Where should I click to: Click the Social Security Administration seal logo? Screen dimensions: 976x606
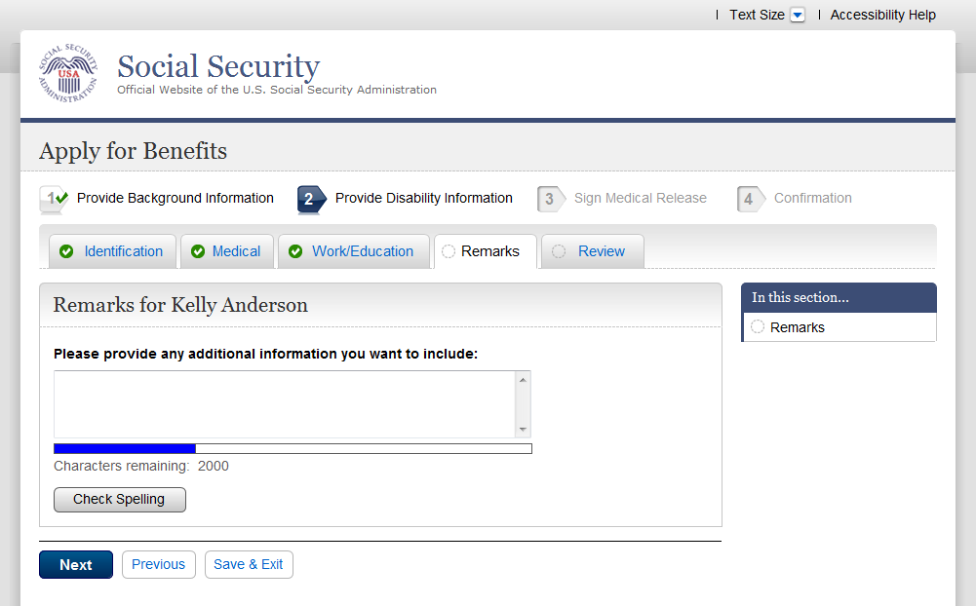68,74
